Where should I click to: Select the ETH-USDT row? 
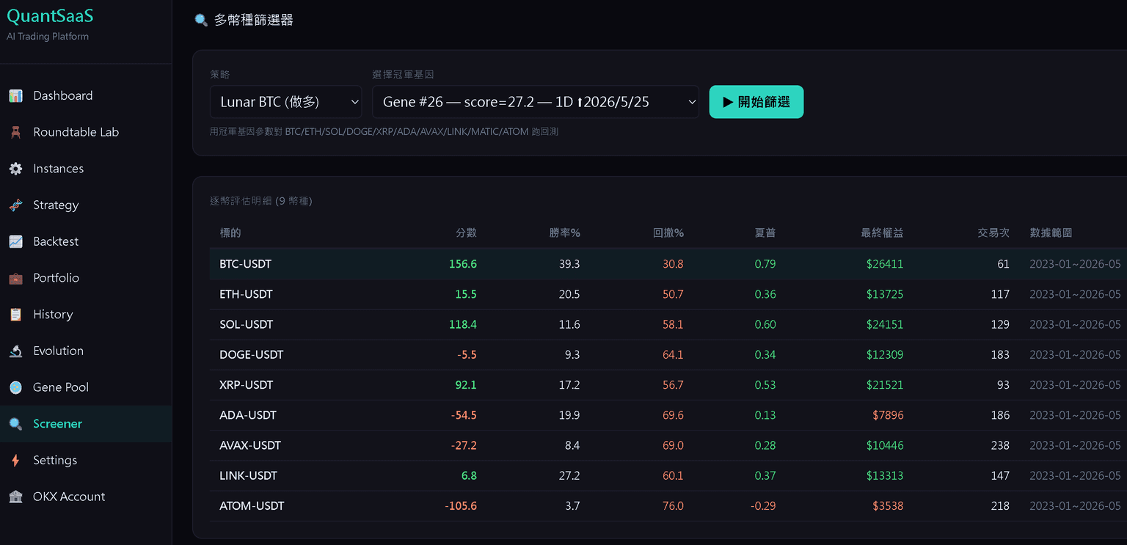click(668, 294)
